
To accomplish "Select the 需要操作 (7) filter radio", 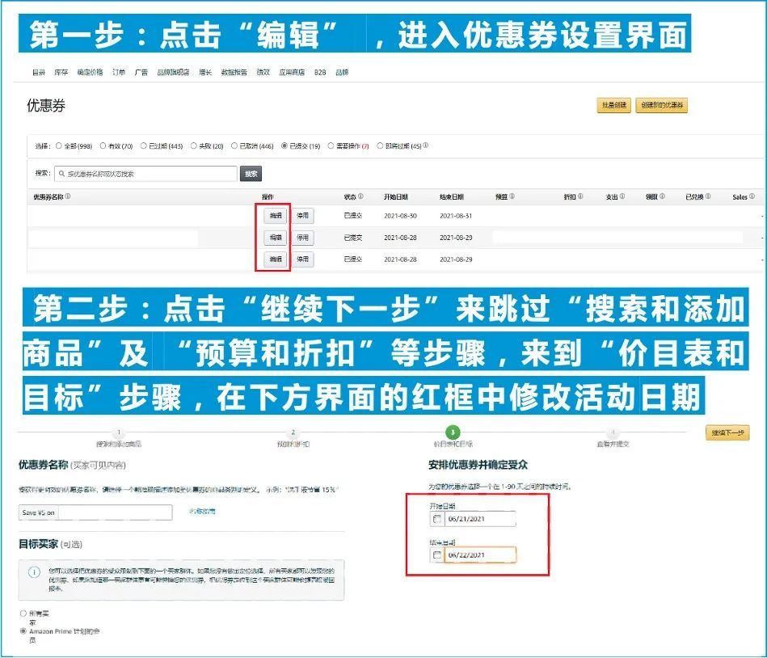I will 331,146.
